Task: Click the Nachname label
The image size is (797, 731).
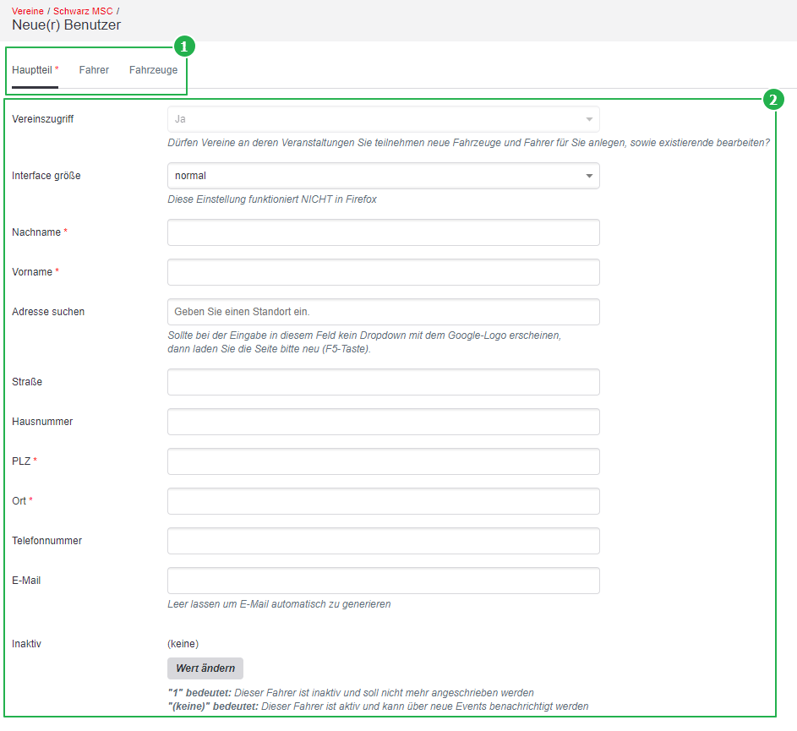Action: (36, 232)
